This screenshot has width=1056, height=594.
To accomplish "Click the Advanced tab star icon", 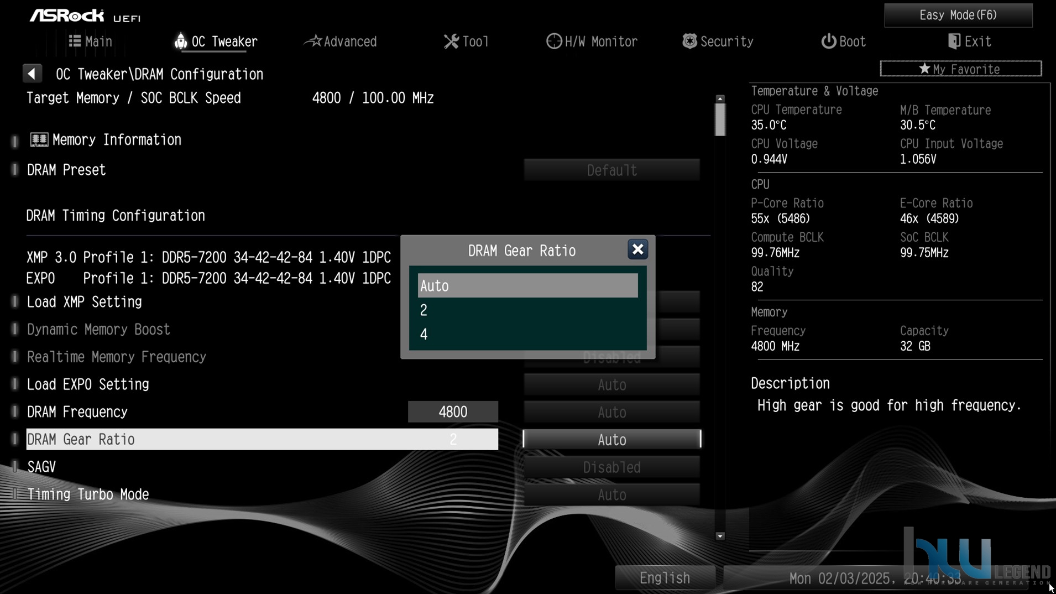I will 313,41.
